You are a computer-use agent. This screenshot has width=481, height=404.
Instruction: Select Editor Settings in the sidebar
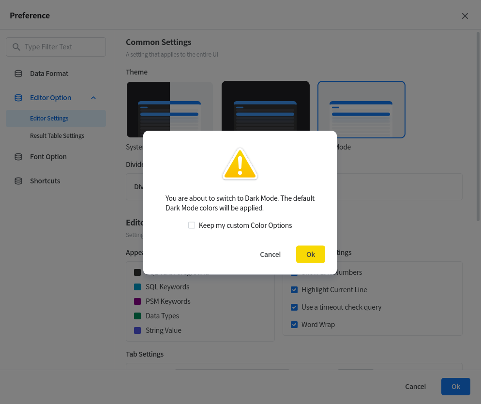[49, 119]
